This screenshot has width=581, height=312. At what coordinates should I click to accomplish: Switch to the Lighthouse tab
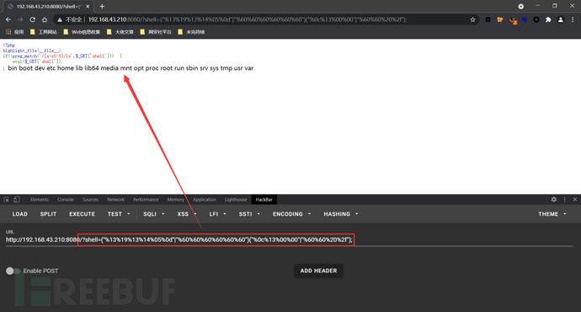(236, 200)
